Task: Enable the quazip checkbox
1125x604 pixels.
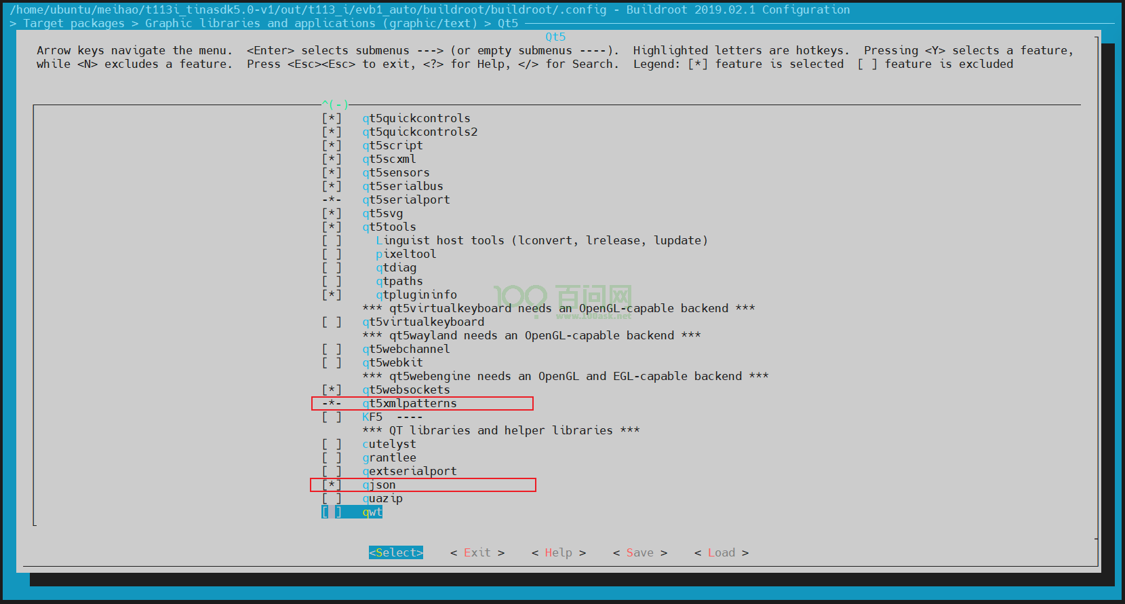Action: pos(332,499)
